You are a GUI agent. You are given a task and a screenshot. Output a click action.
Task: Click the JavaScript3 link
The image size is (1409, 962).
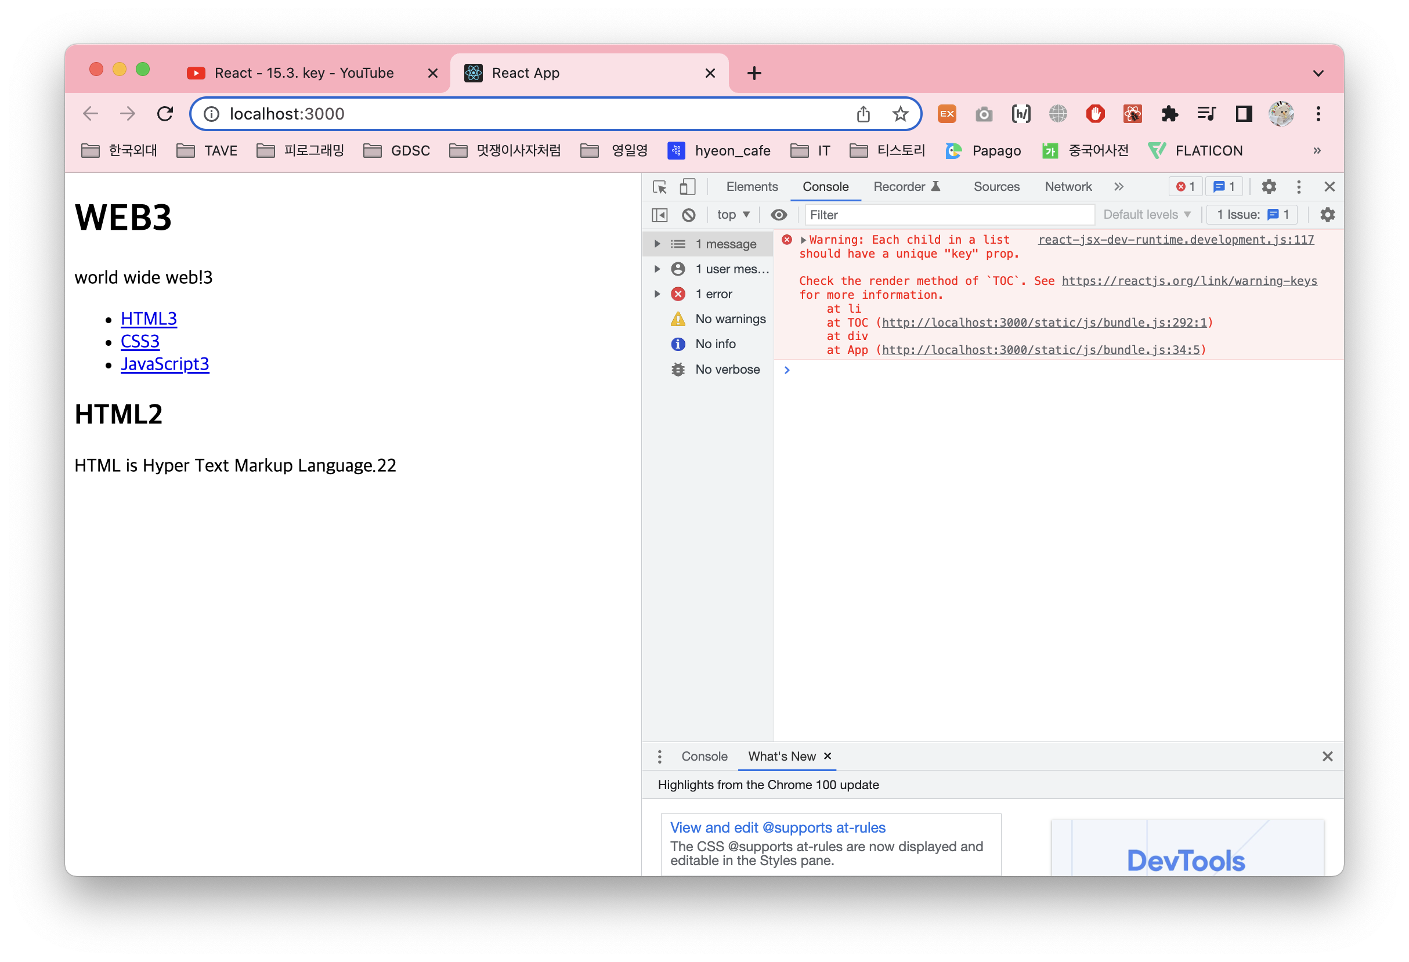pos(165,364)
